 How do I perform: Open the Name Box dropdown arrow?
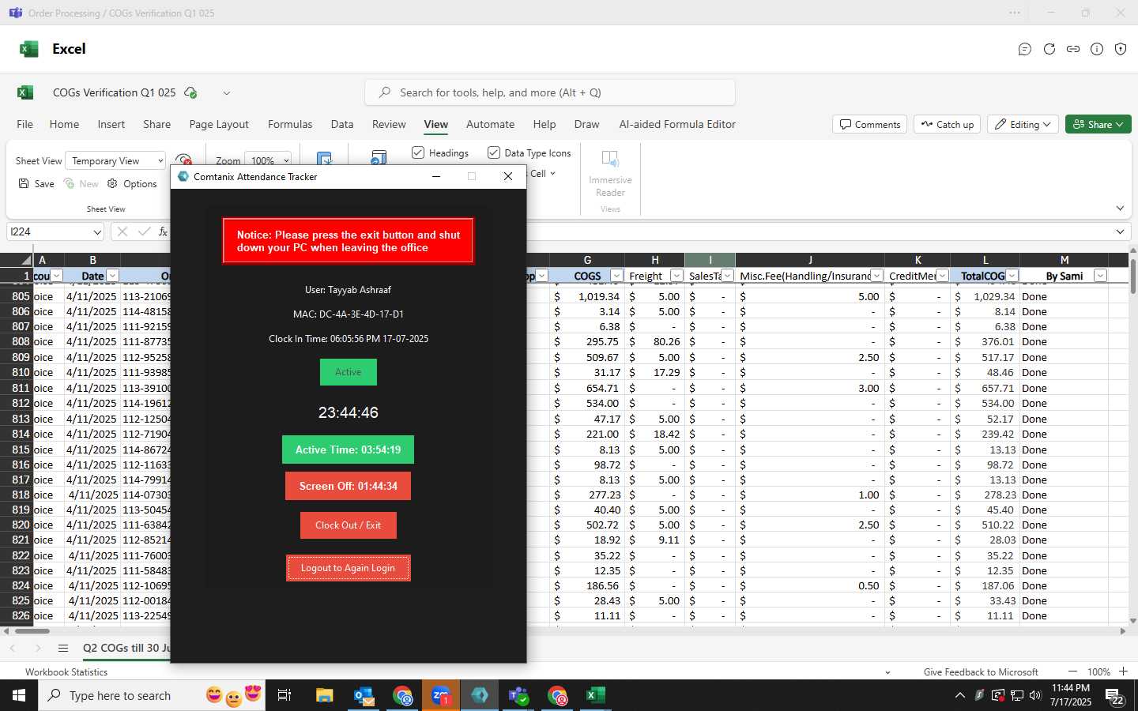tap(97, 232)
